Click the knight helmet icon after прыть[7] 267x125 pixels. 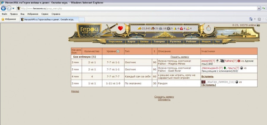click(241, 68)
